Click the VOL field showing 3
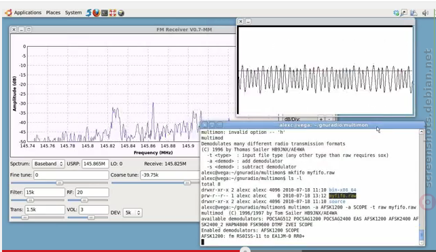 [94, 209]
